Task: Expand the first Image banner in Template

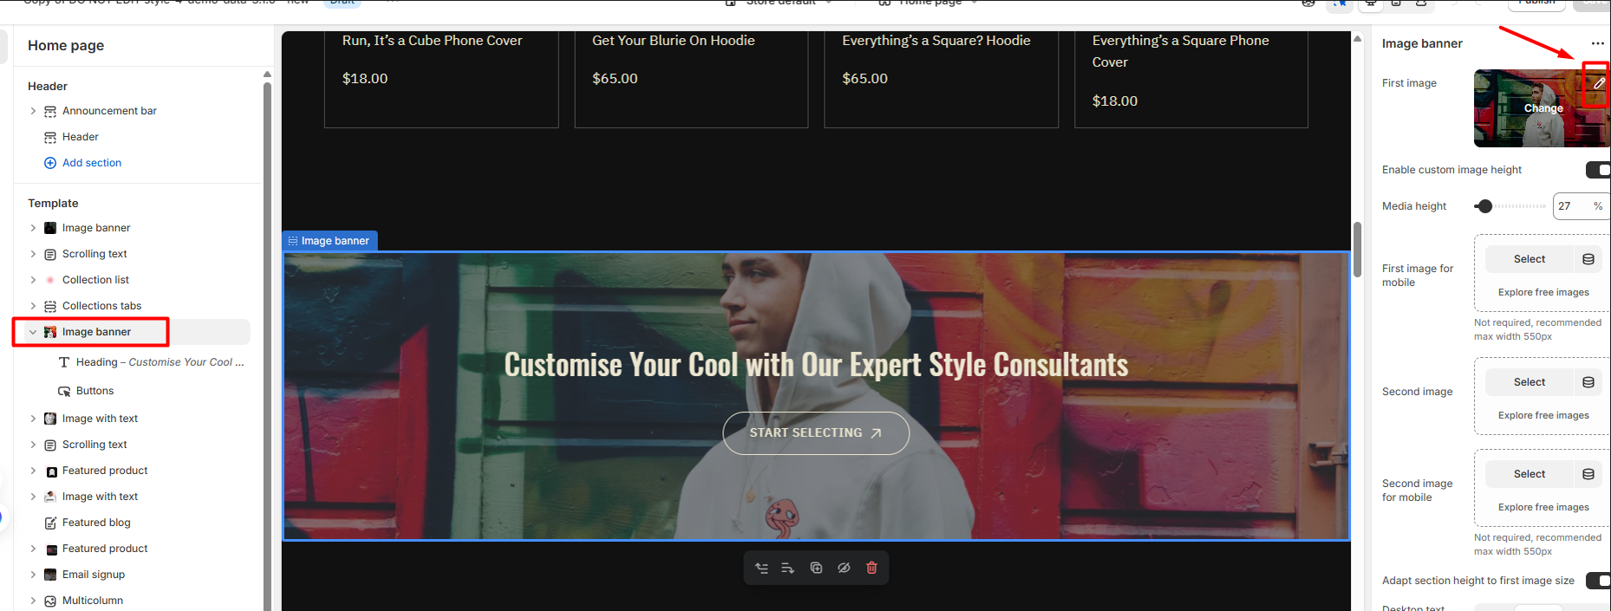Action: (x=33, y=228)
